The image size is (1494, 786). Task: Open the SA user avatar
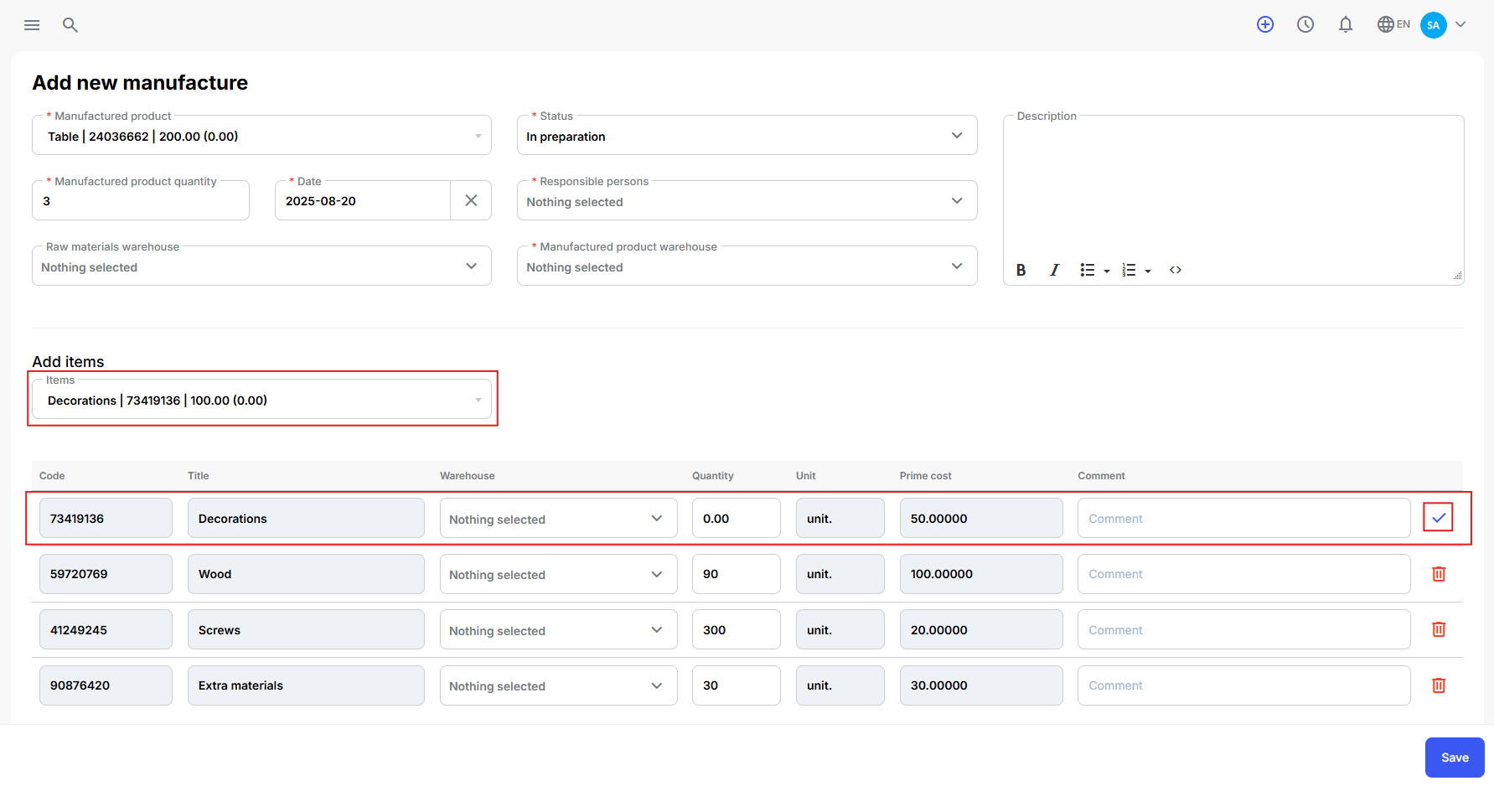(x=1434, y=24)
